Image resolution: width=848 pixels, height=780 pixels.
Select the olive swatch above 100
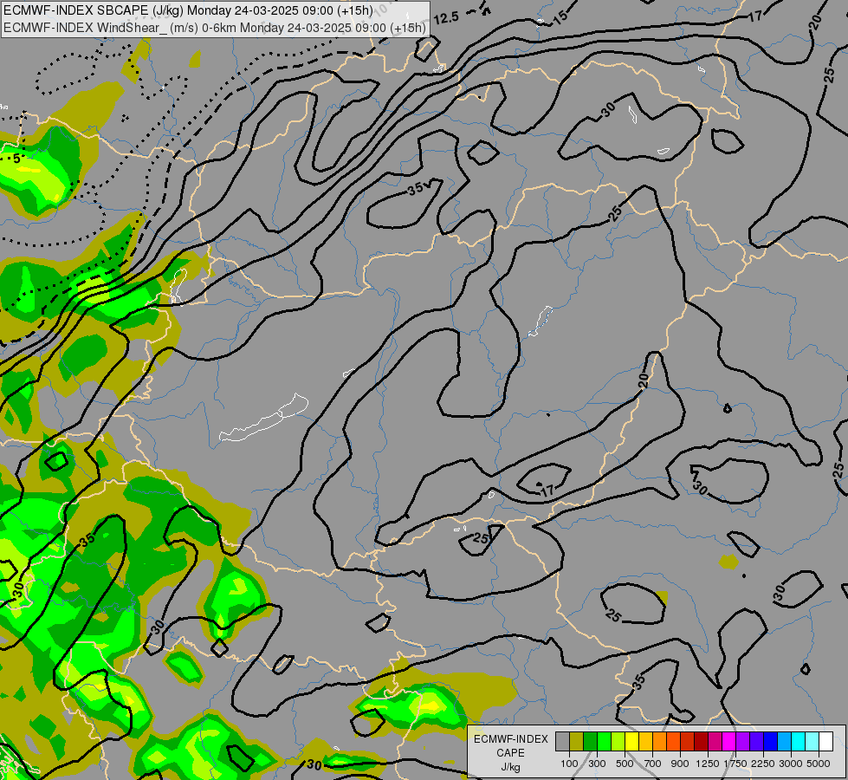click(576, 741)
